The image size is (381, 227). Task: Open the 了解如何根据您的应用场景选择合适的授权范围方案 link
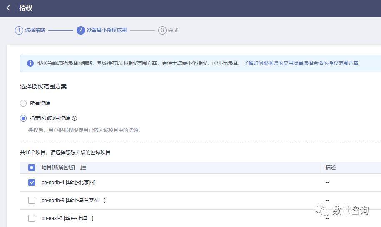(301, 63)
